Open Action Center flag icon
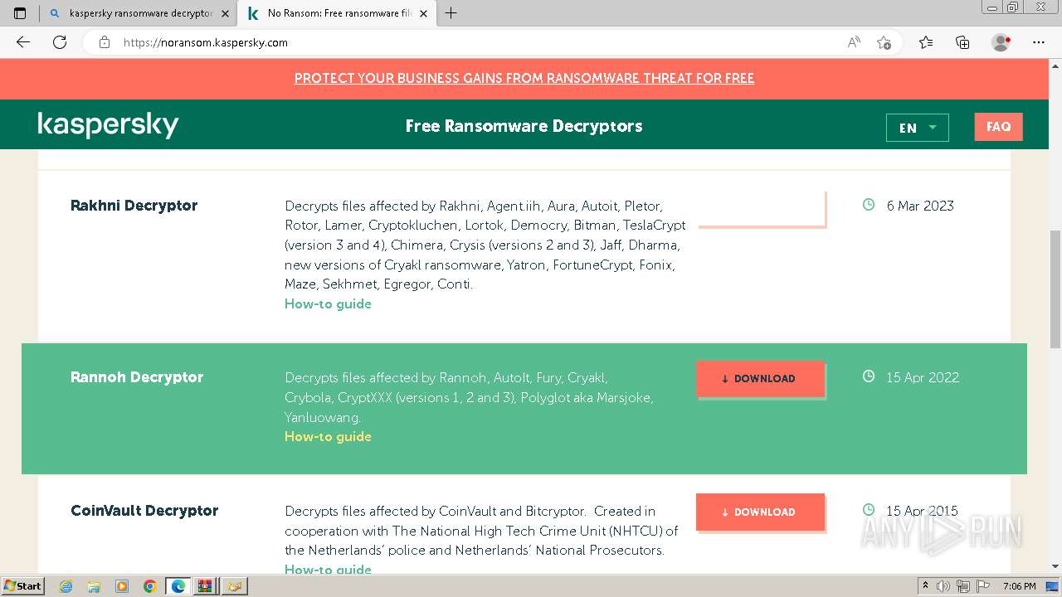The height and width of the screenshot is (597, 1062). (x=983, y=586)
